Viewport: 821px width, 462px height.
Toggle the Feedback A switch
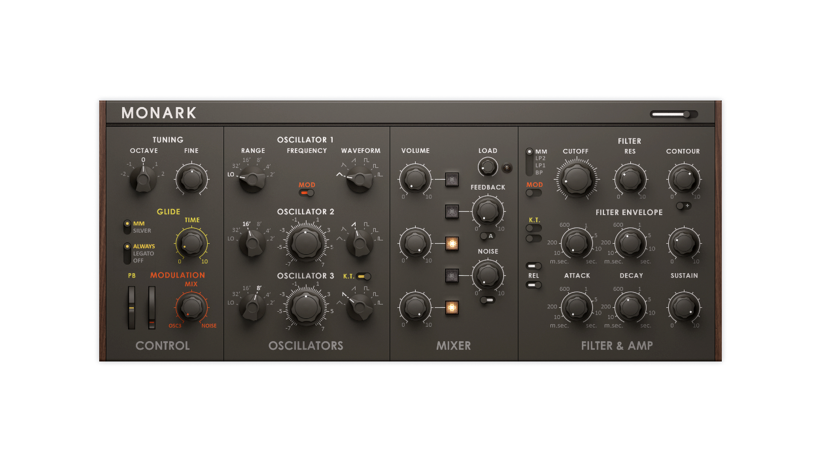[x=487, y=236]
